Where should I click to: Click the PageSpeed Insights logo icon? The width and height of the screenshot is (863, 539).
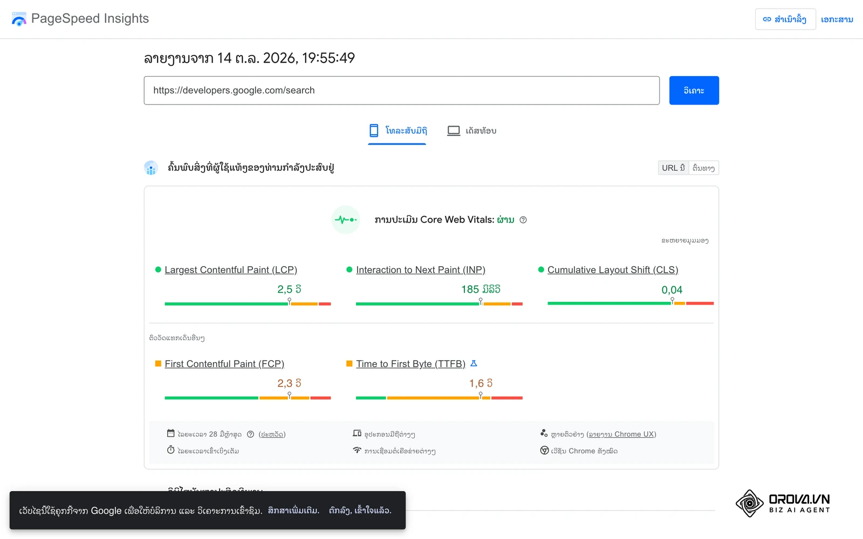(x=19, y=19)
